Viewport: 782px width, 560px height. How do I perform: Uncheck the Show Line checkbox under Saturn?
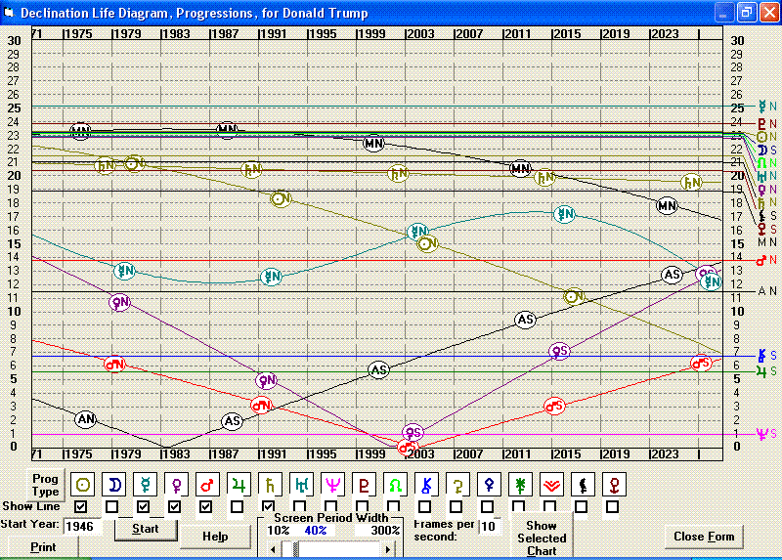(x=268, y=506)
